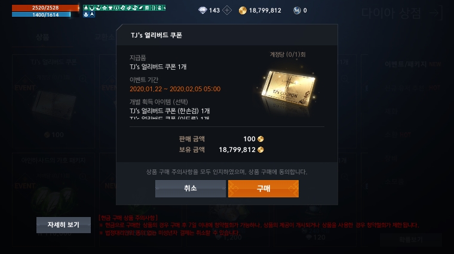Viewport: 454px width, 254px height.
Task: Click the red HP bar 2520/2528
Action: (x=45, y=8)
